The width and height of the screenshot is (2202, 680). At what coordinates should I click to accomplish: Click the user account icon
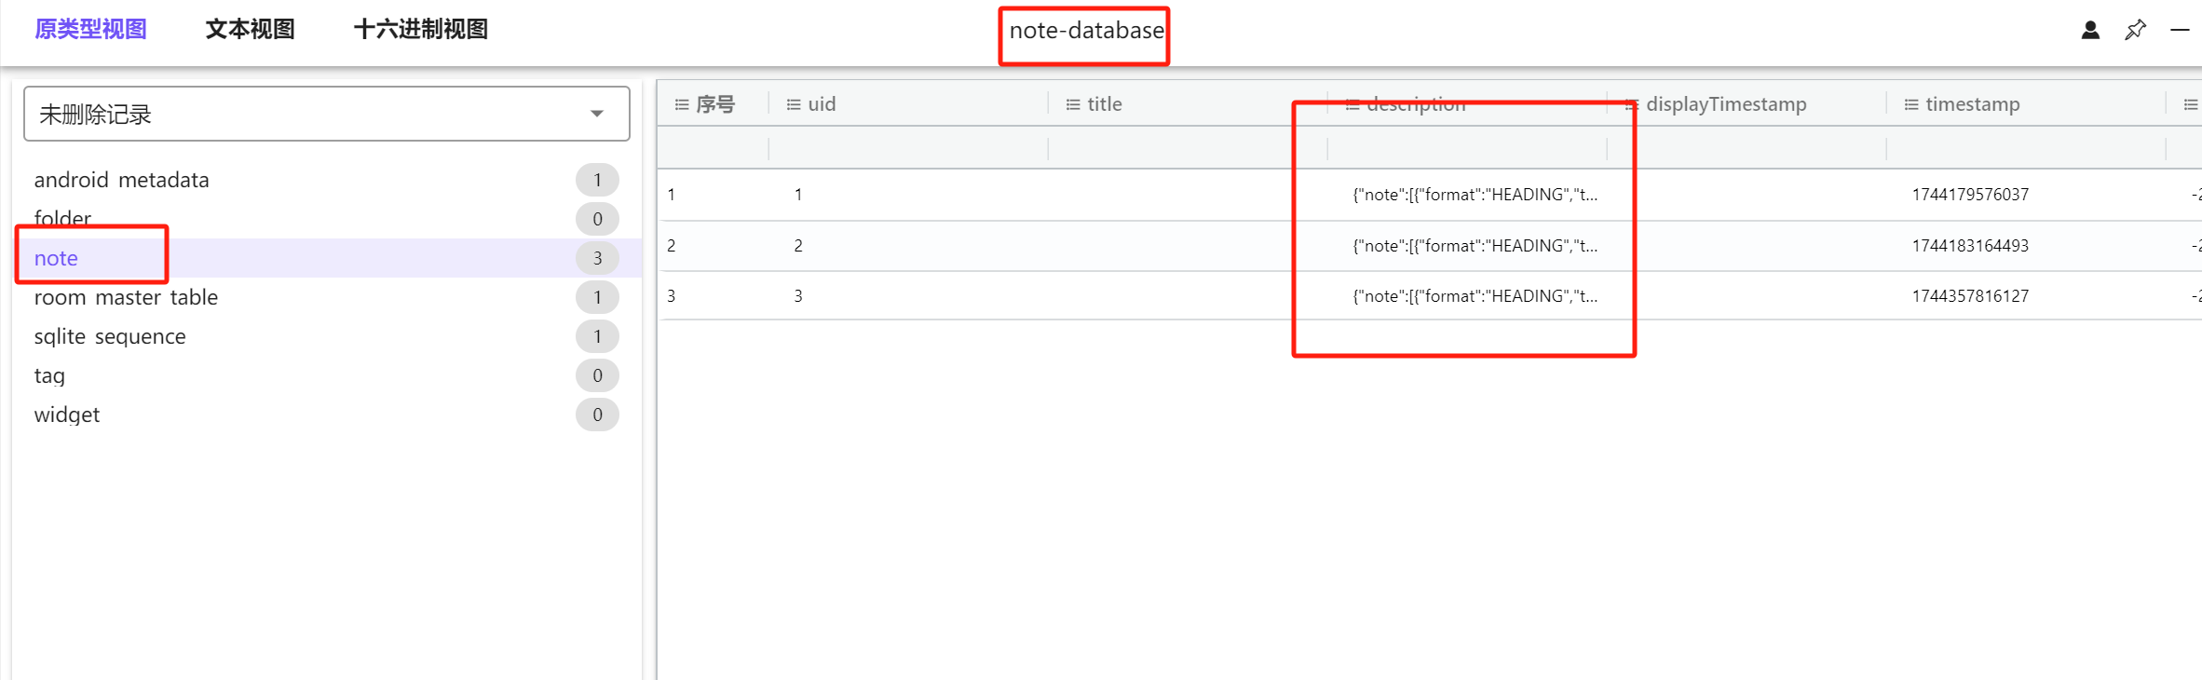click(x=2090, y=31)
